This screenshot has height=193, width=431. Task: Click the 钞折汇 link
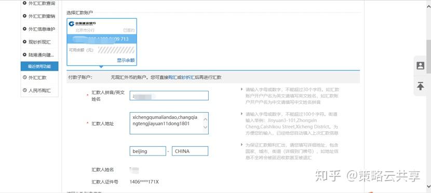[x=188, y=77]
